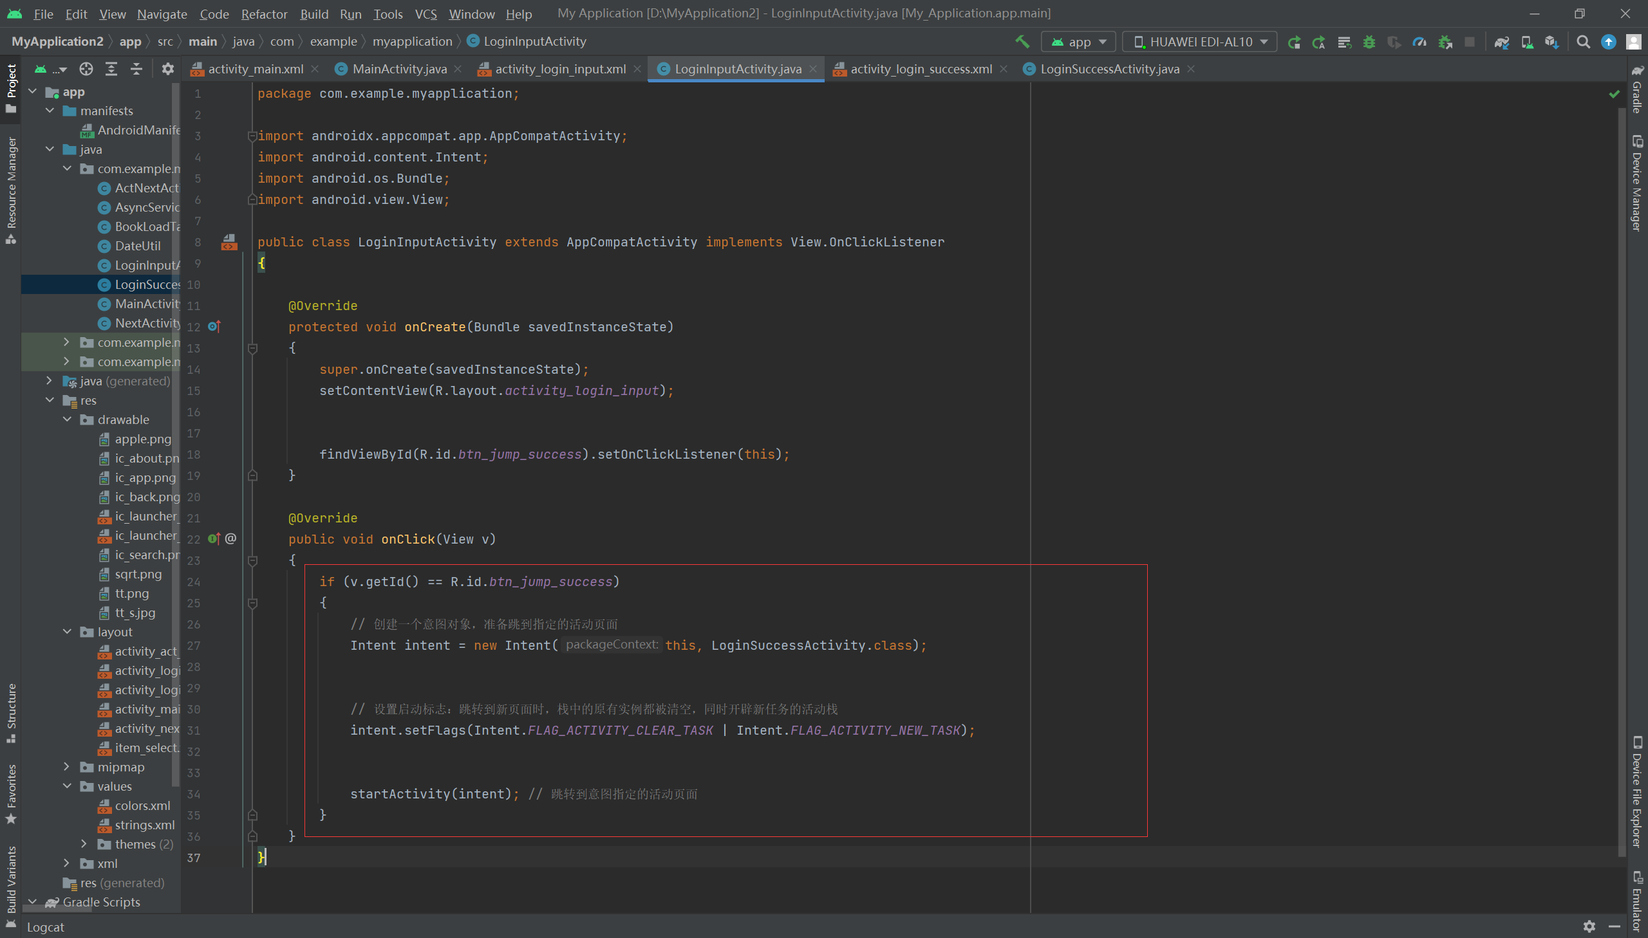
Task: Click the Search Everywhere magnifier icon
Action: tap(1583, 42)
